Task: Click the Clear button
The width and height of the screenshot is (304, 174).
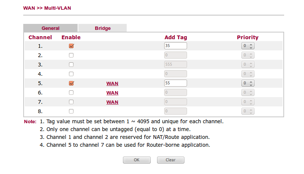Action: [x=171, y=160]
